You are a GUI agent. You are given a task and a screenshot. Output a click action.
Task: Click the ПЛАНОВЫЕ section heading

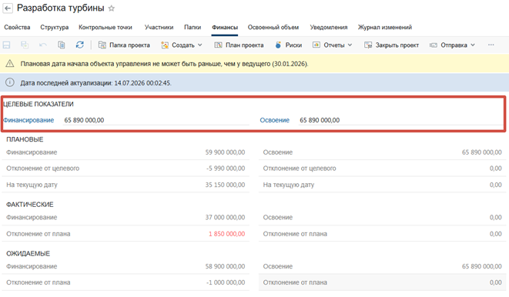coord(25,139)
